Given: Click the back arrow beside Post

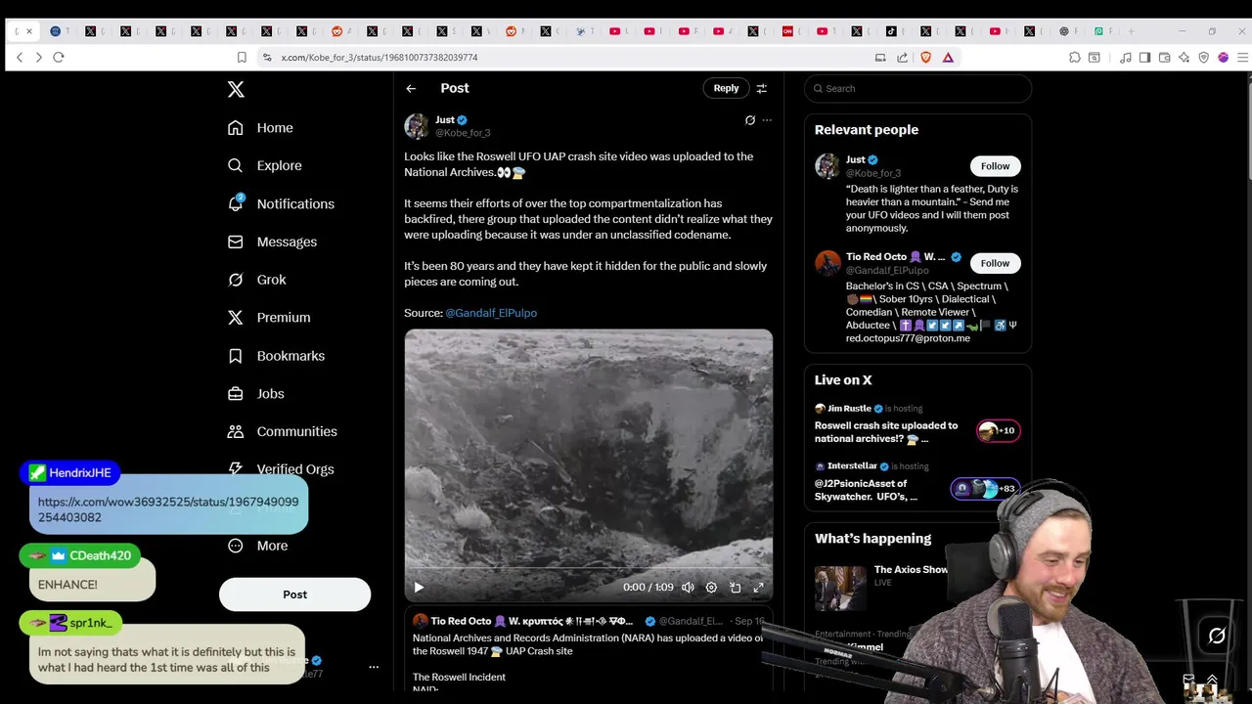Looking at the screenshot, I should pos(411,88).
